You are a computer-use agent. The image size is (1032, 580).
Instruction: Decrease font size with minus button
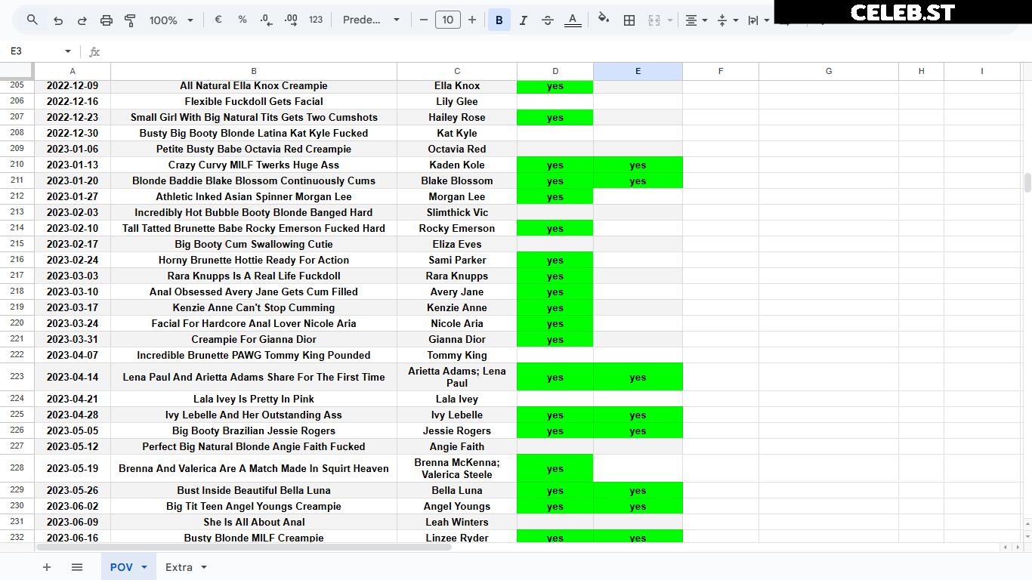click(x=424, y=20)
